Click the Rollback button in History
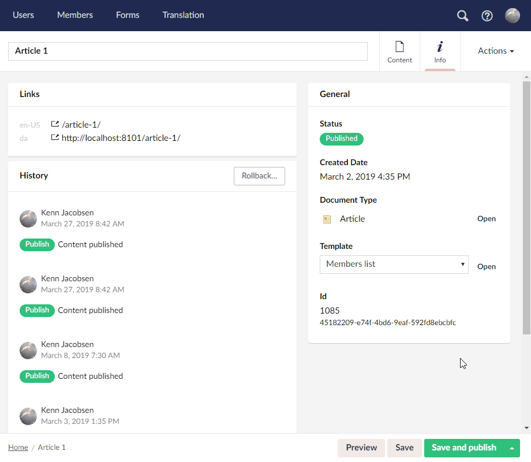 (259, 176)
